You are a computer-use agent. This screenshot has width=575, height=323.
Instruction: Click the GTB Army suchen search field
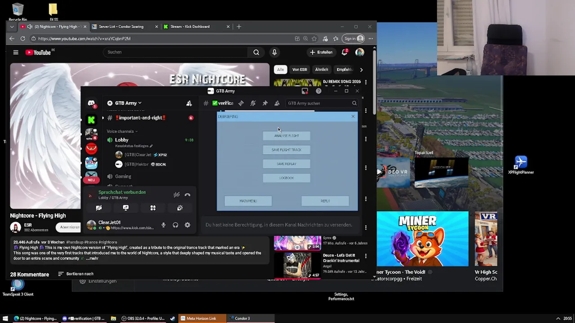tap(322, 103)
